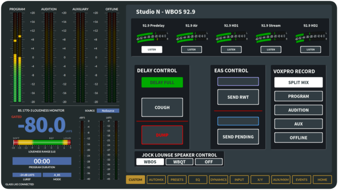Click the green DELAY FULL indicator
The height and width of the screenshot is (190, 338).
click(x=162, y=82)
